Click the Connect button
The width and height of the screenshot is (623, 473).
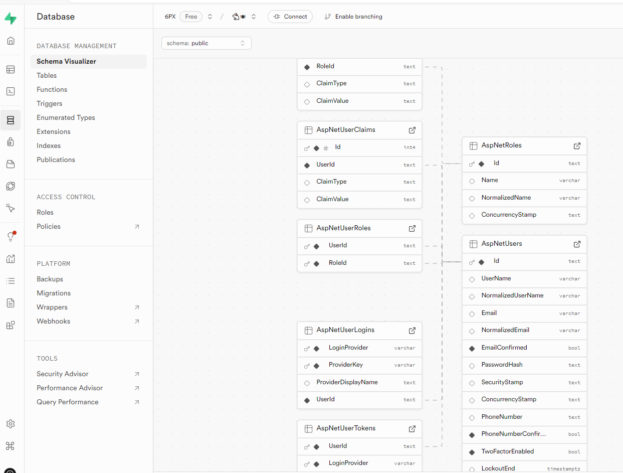(x=290, y=16)
